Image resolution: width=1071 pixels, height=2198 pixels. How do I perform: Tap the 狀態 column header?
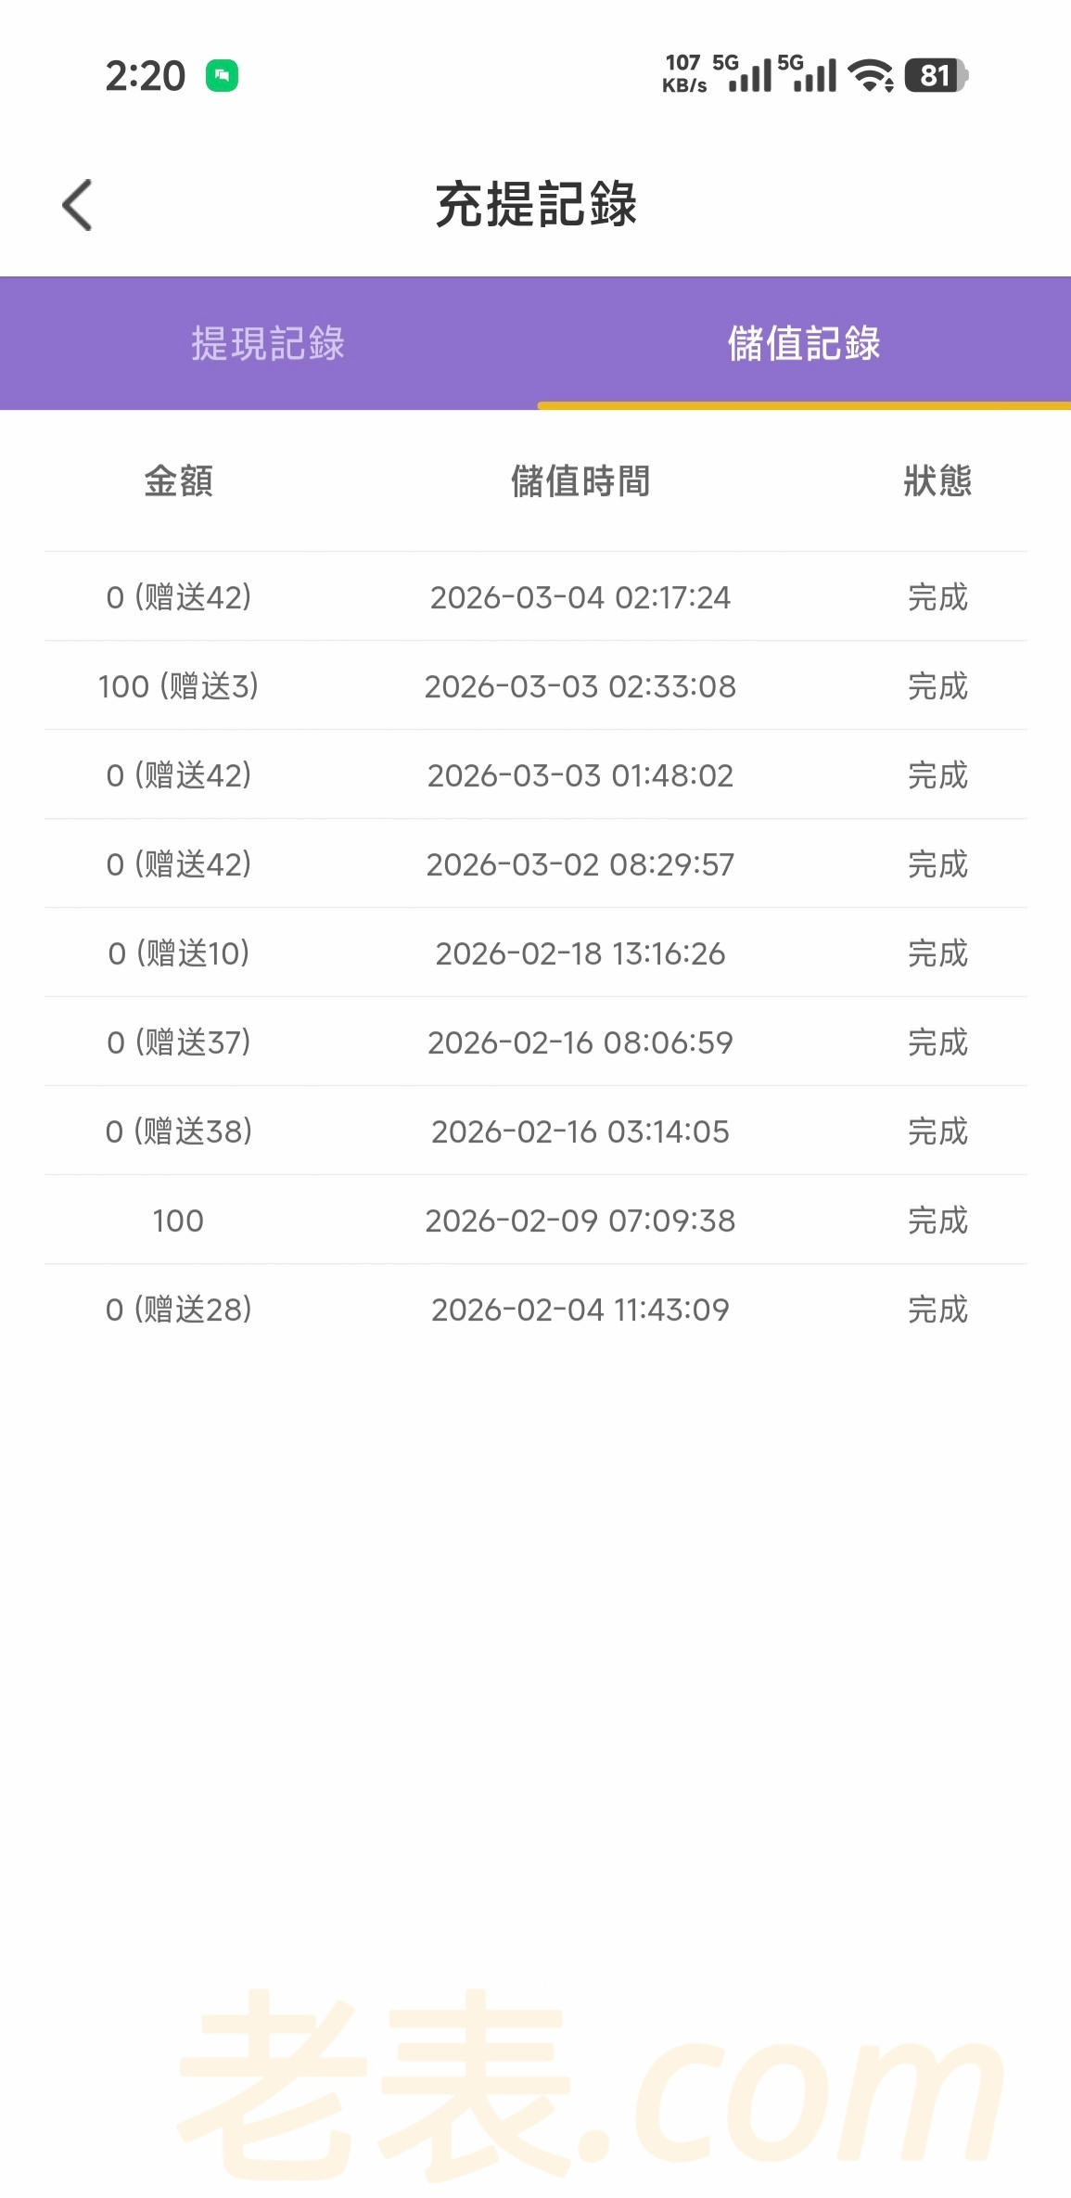point(937,481)
